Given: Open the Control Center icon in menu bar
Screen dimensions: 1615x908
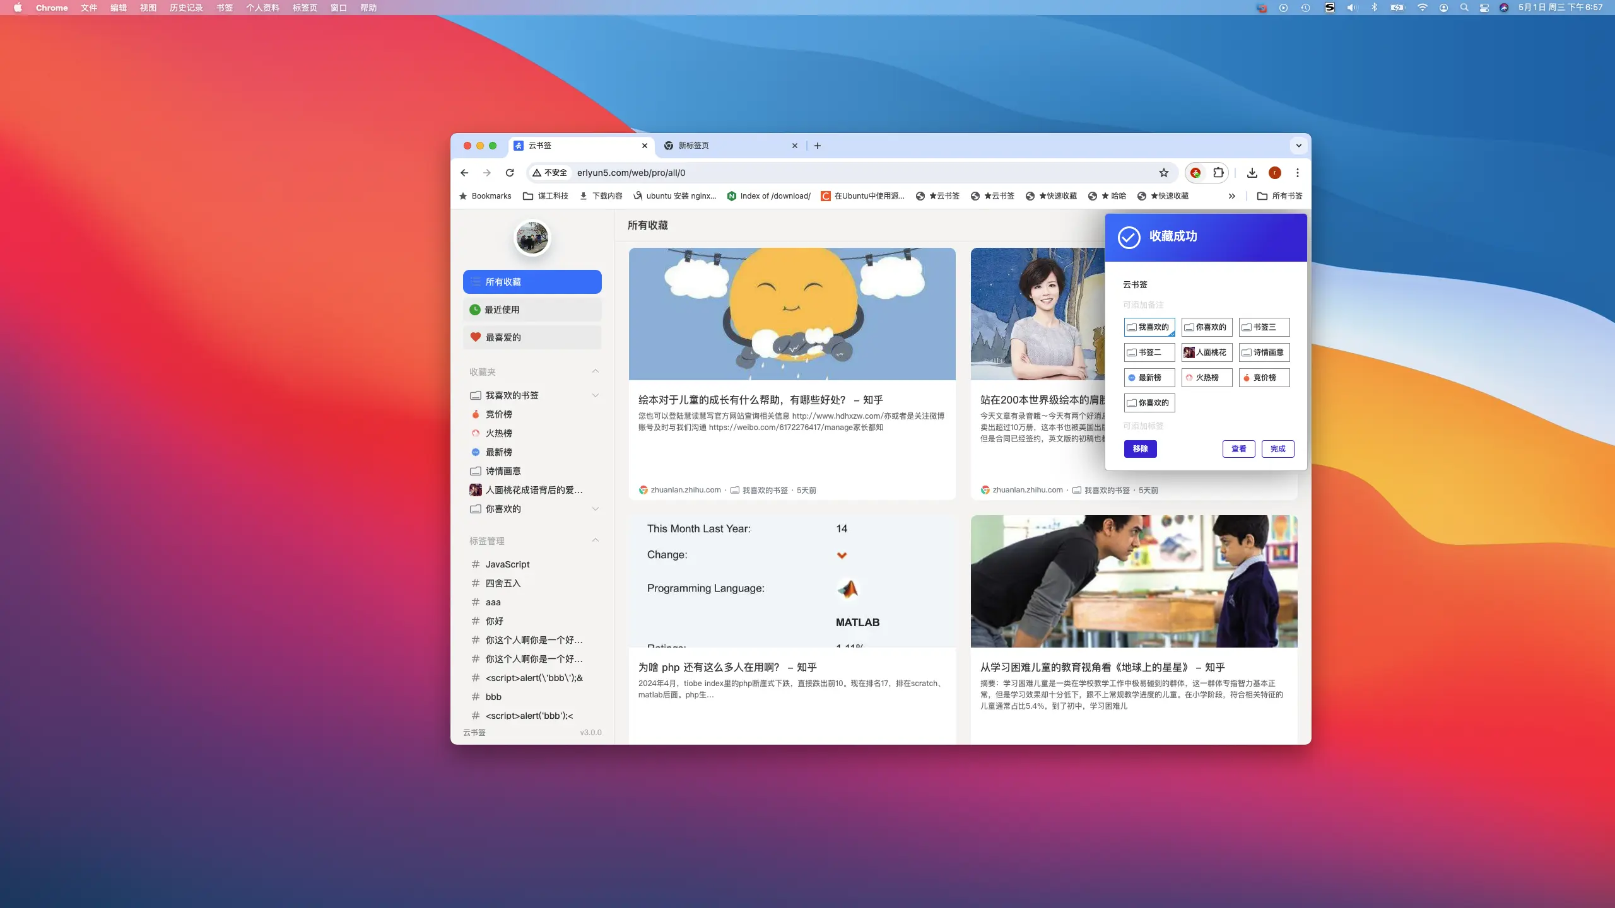Looking at the screenshot, I should (x=1484, y=8).
